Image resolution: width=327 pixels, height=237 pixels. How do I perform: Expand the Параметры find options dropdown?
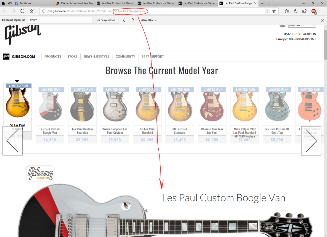pyautogui.click(x=148, y=20)
